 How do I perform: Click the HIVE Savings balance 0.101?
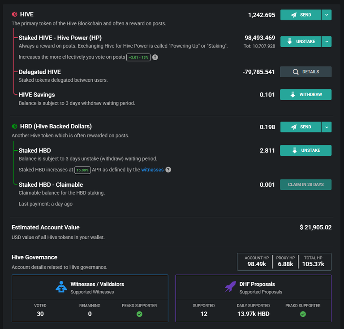pyautogui.click(x=267, y=95)
